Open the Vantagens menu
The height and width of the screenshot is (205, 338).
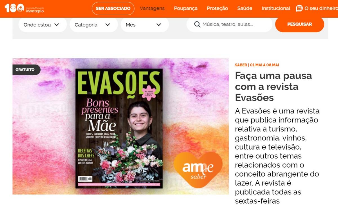pos(152,8)
